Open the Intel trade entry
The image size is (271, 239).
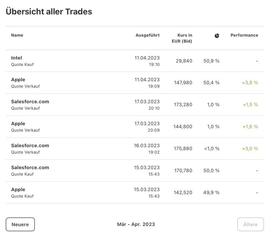point(17,58)
